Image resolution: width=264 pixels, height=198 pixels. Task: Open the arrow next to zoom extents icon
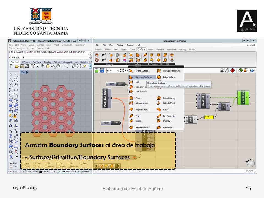125,71
